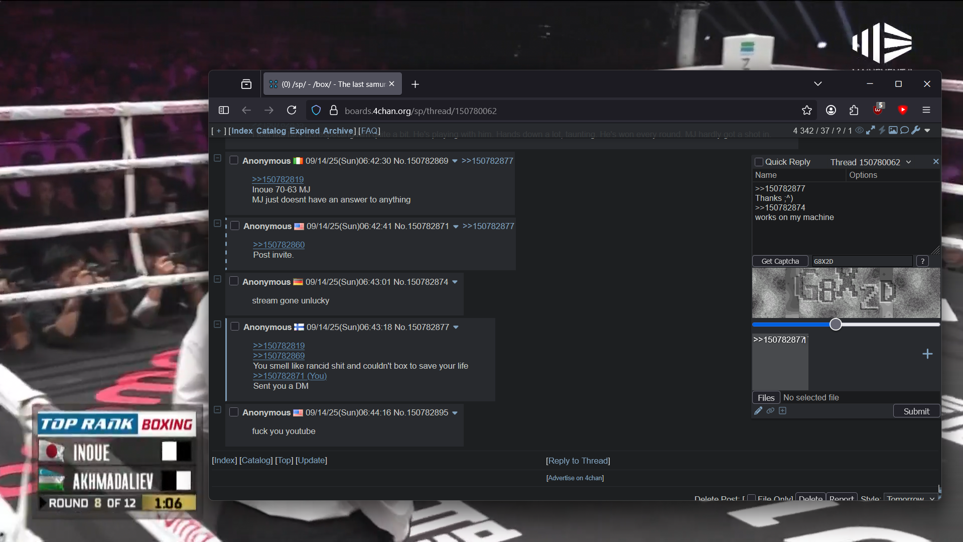Toggle auto-update lightning bolt icon
Image resolution: width=963 pixels, height=542 pixels.
(x=882, y=131)
